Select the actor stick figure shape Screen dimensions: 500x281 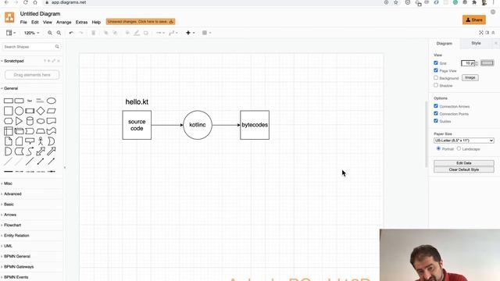41,141
